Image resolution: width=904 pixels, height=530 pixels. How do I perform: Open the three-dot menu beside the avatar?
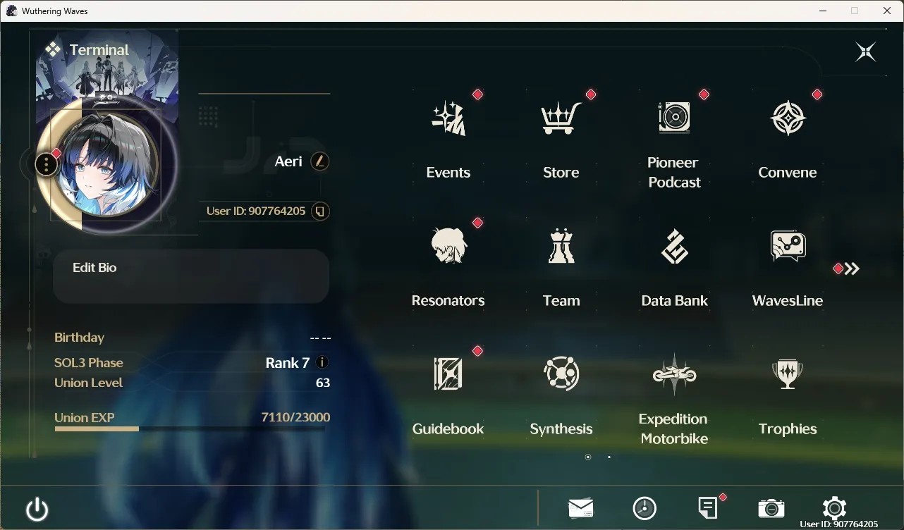(x=46, y=165)
